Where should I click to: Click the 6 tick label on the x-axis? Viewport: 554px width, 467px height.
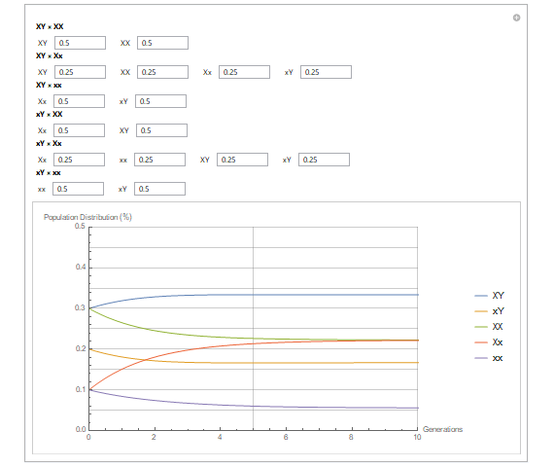coord(286,437)
